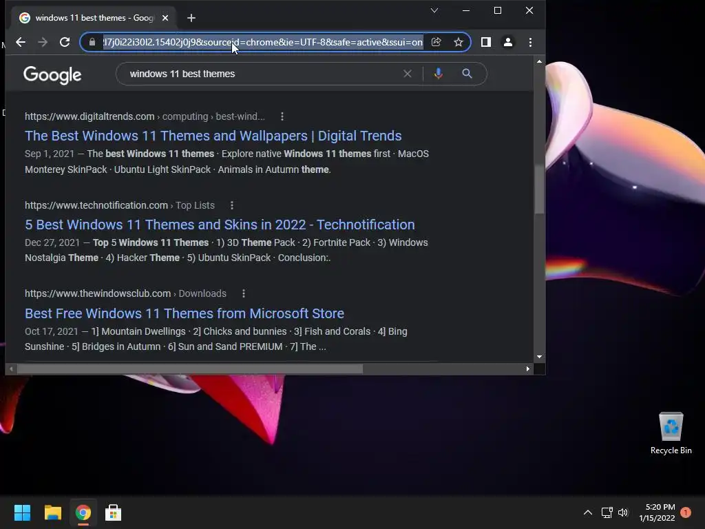Open the tab search chevron dropdown
Image resolution: width=705 pixels, height=529 pixels.
pyautogui.click(x=434, y=10)
